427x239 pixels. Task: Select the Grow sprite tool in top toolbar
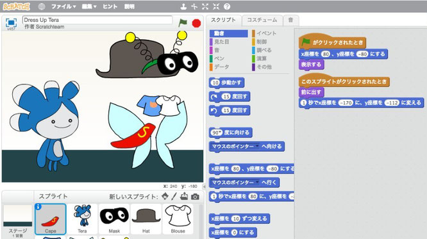tap(205, 6)
